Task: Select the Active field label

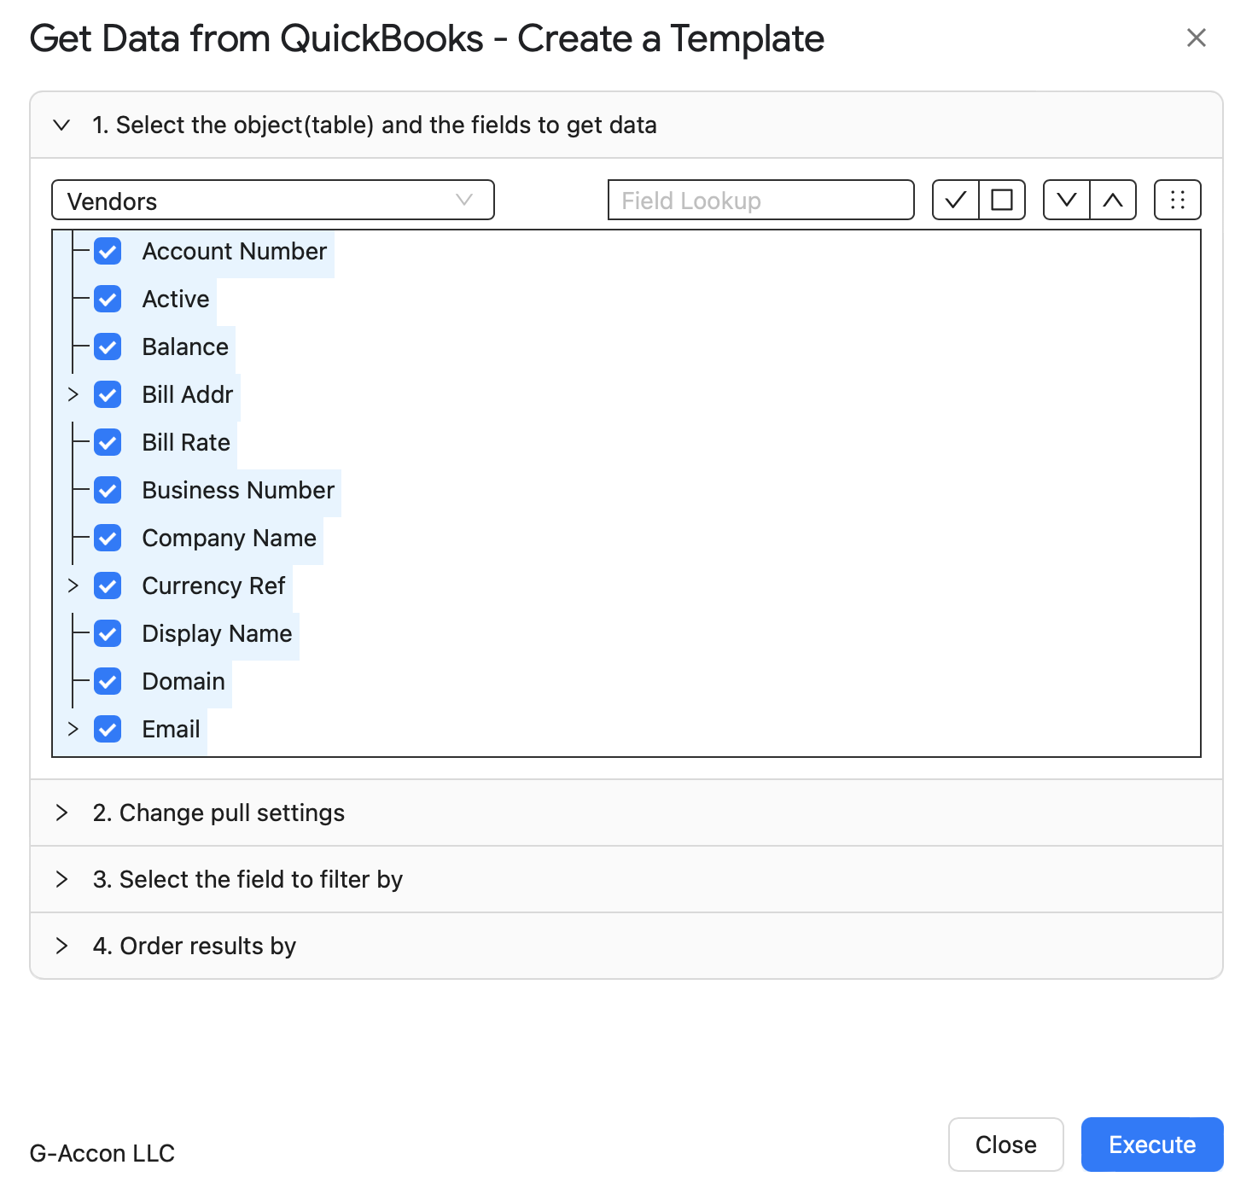Action: click(176, 299)
